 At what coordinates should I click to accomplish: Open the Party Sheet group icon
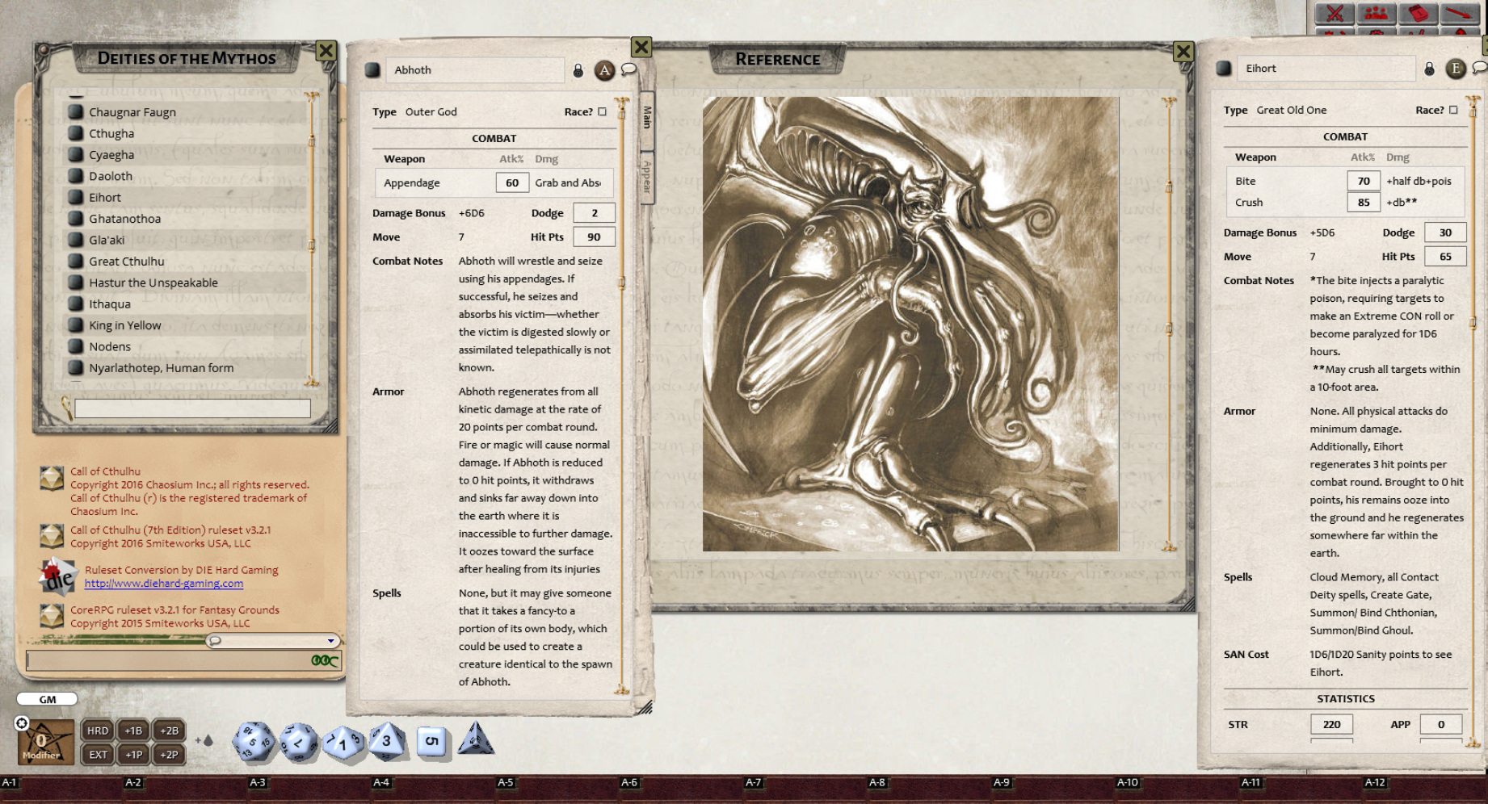(1377, 12)
